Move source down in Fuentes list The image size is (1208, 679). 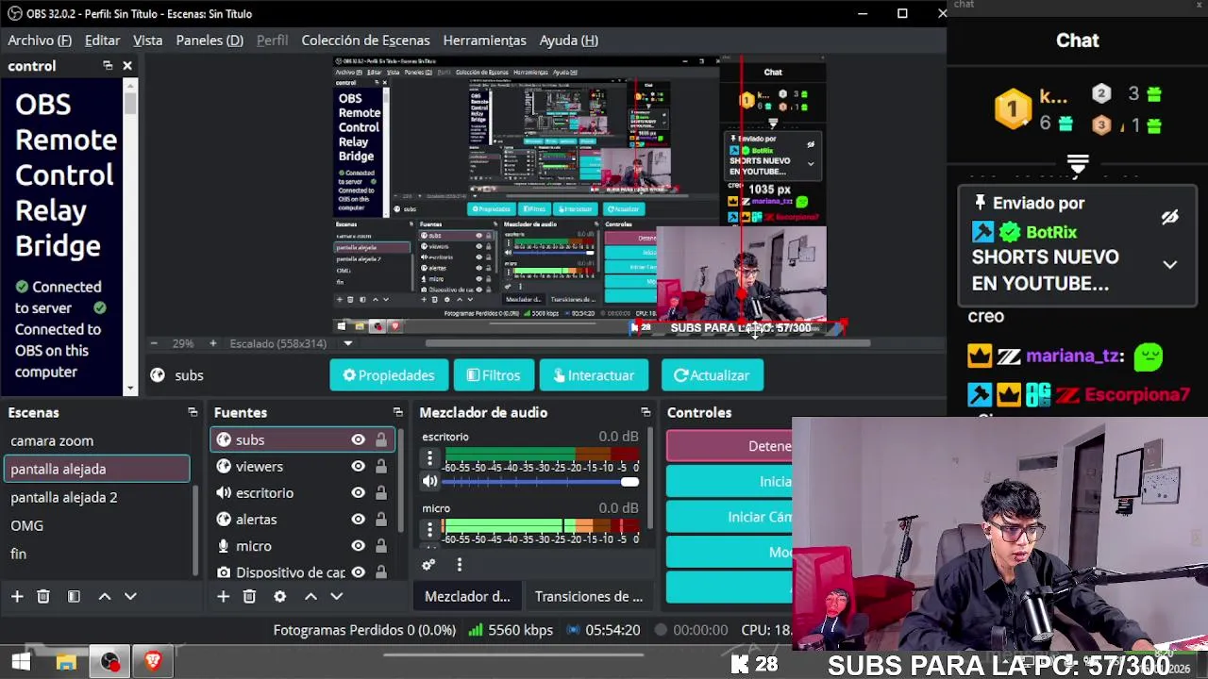[x=336, y=596]
